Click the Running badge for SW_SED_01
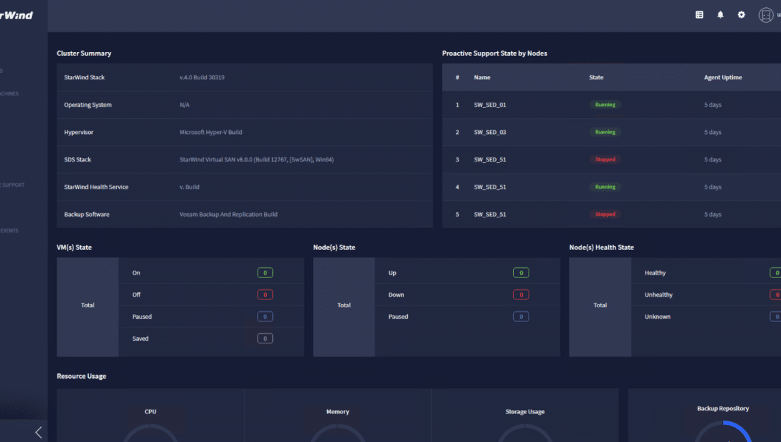 (605, 105)
